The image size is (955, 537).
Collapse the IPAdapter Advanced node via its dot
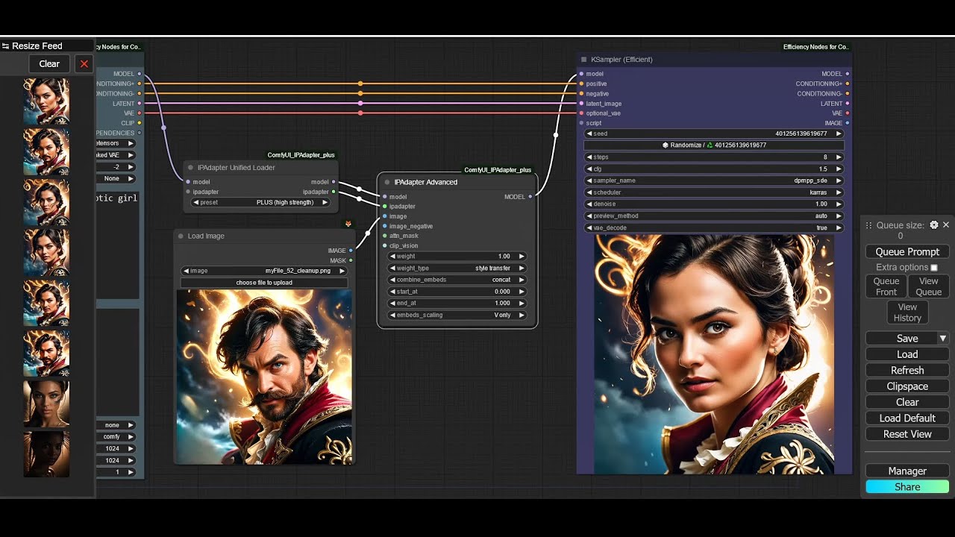[387, 182]
